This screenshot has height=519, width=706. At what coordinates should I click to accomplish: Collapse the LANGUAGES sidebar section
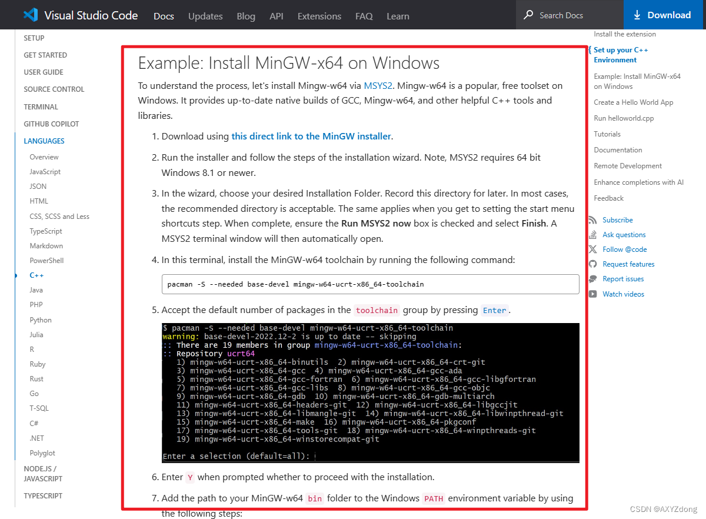[x=44, y=141]
